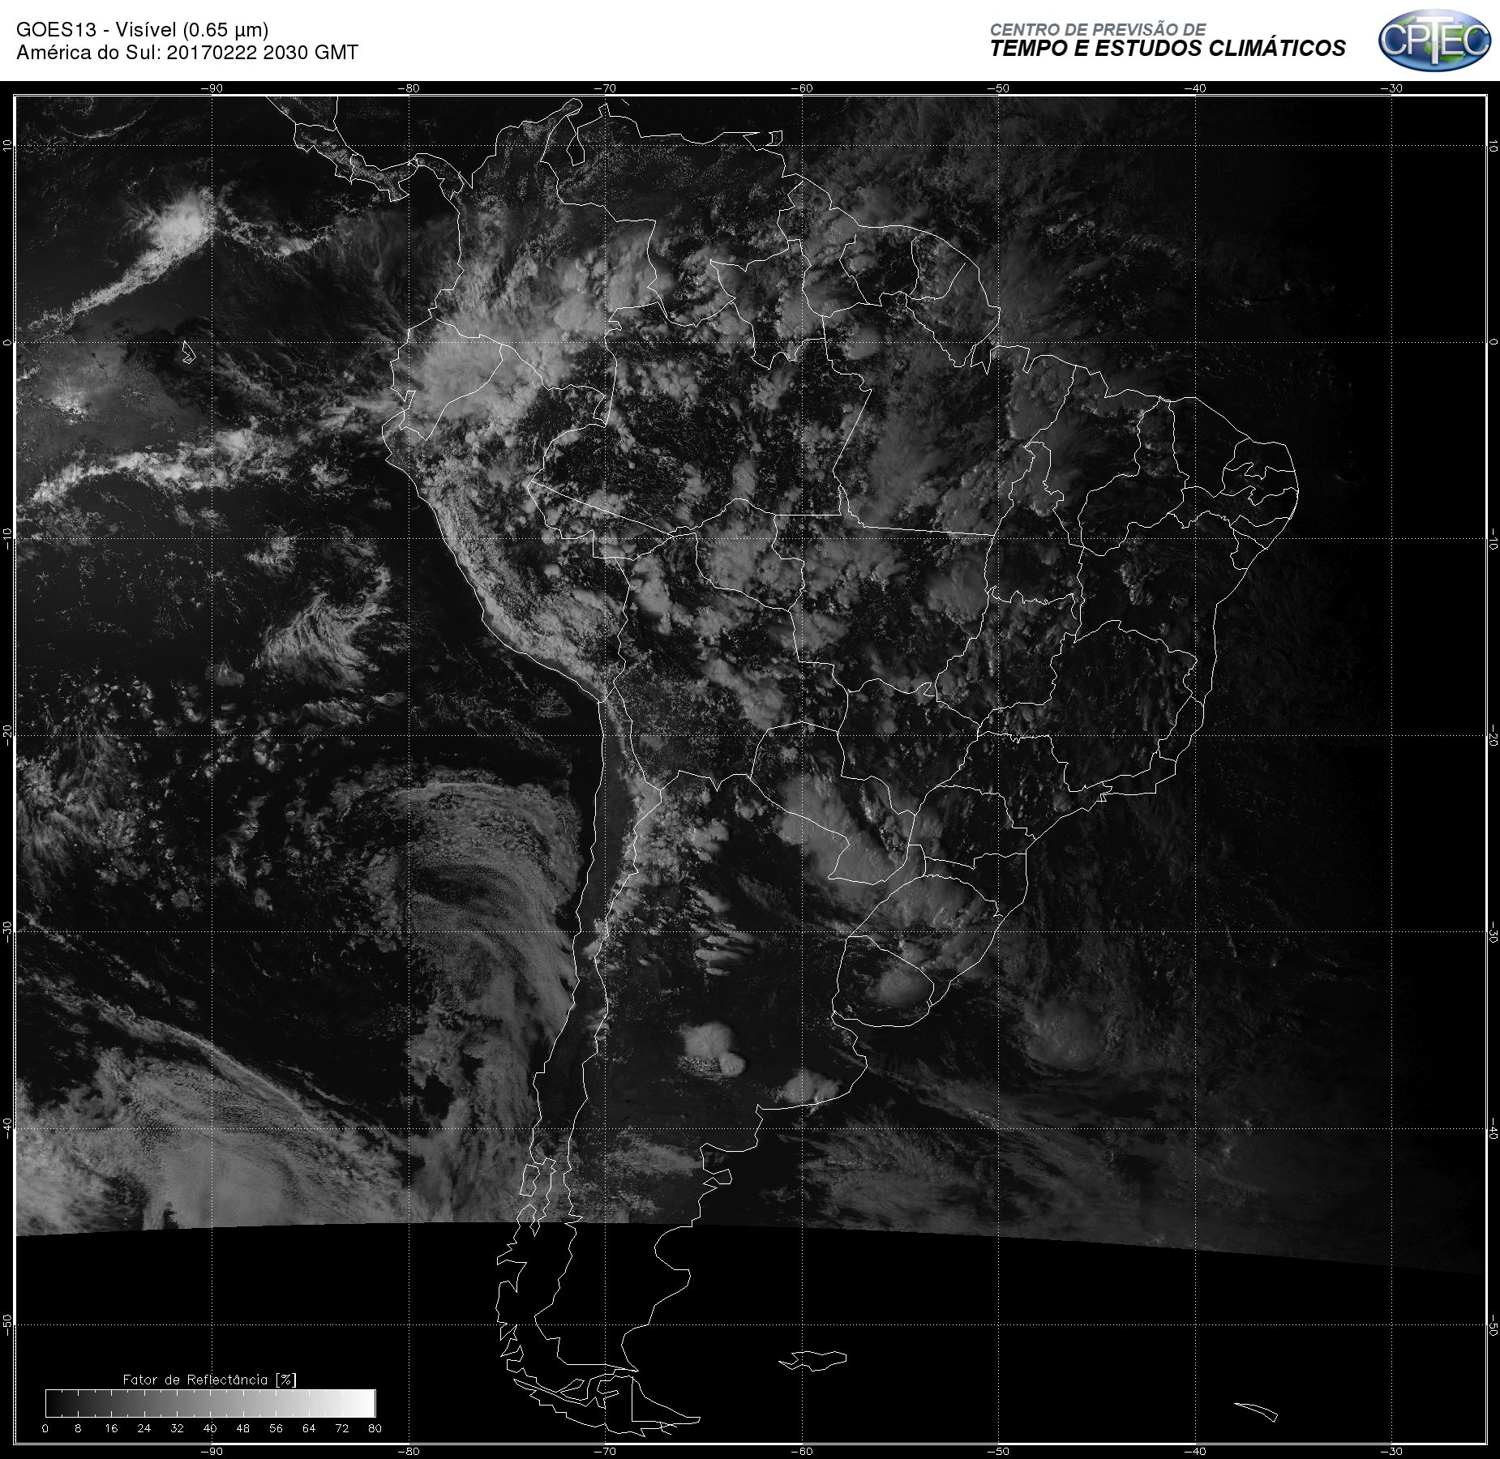This screenshot has height=1459, width=1500.
Task: Click the -90 longitude label above the map
Action: (212, 88)
